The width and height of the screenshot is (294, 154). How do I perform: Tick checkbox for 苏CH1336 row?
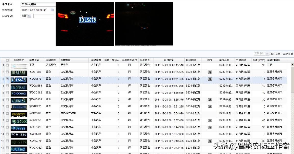click(x=7, y=134)
